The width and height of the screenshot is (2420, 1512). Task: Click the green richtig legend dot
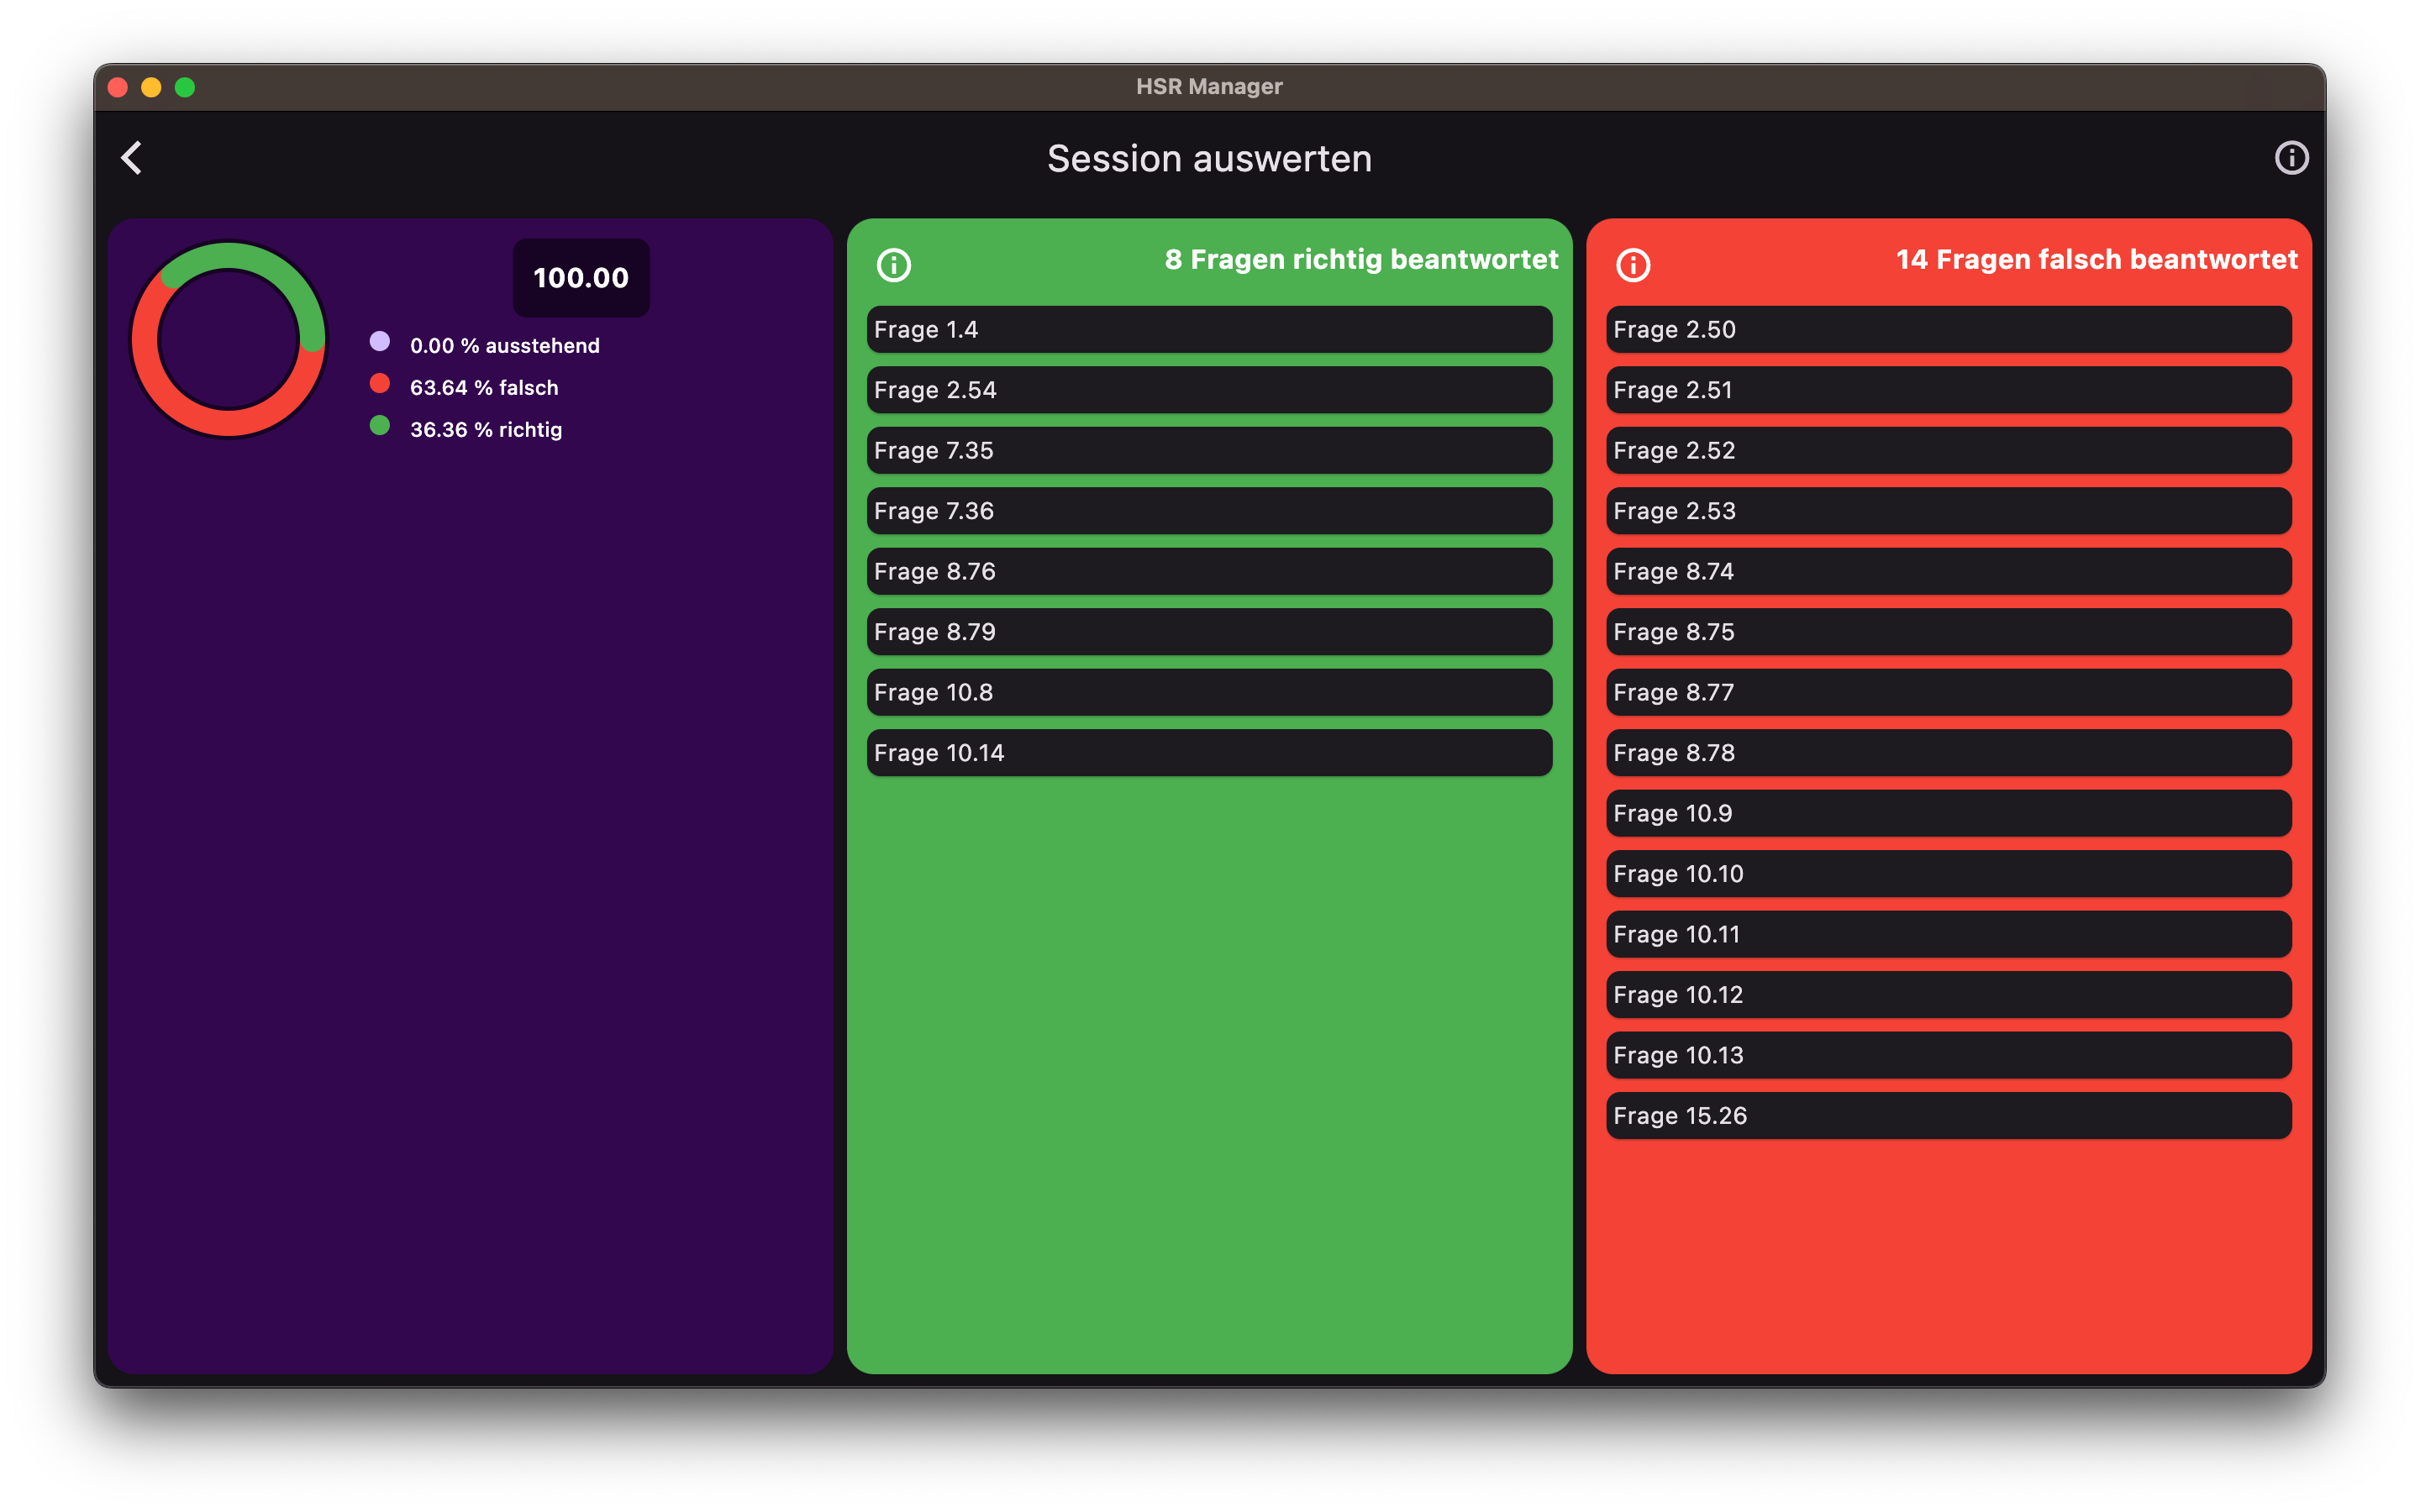pos(380,426)
